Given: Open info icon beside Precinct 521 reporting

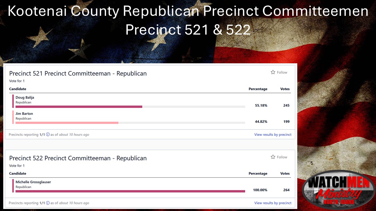Looking at the screenshot, I should [x=48, y=135].
